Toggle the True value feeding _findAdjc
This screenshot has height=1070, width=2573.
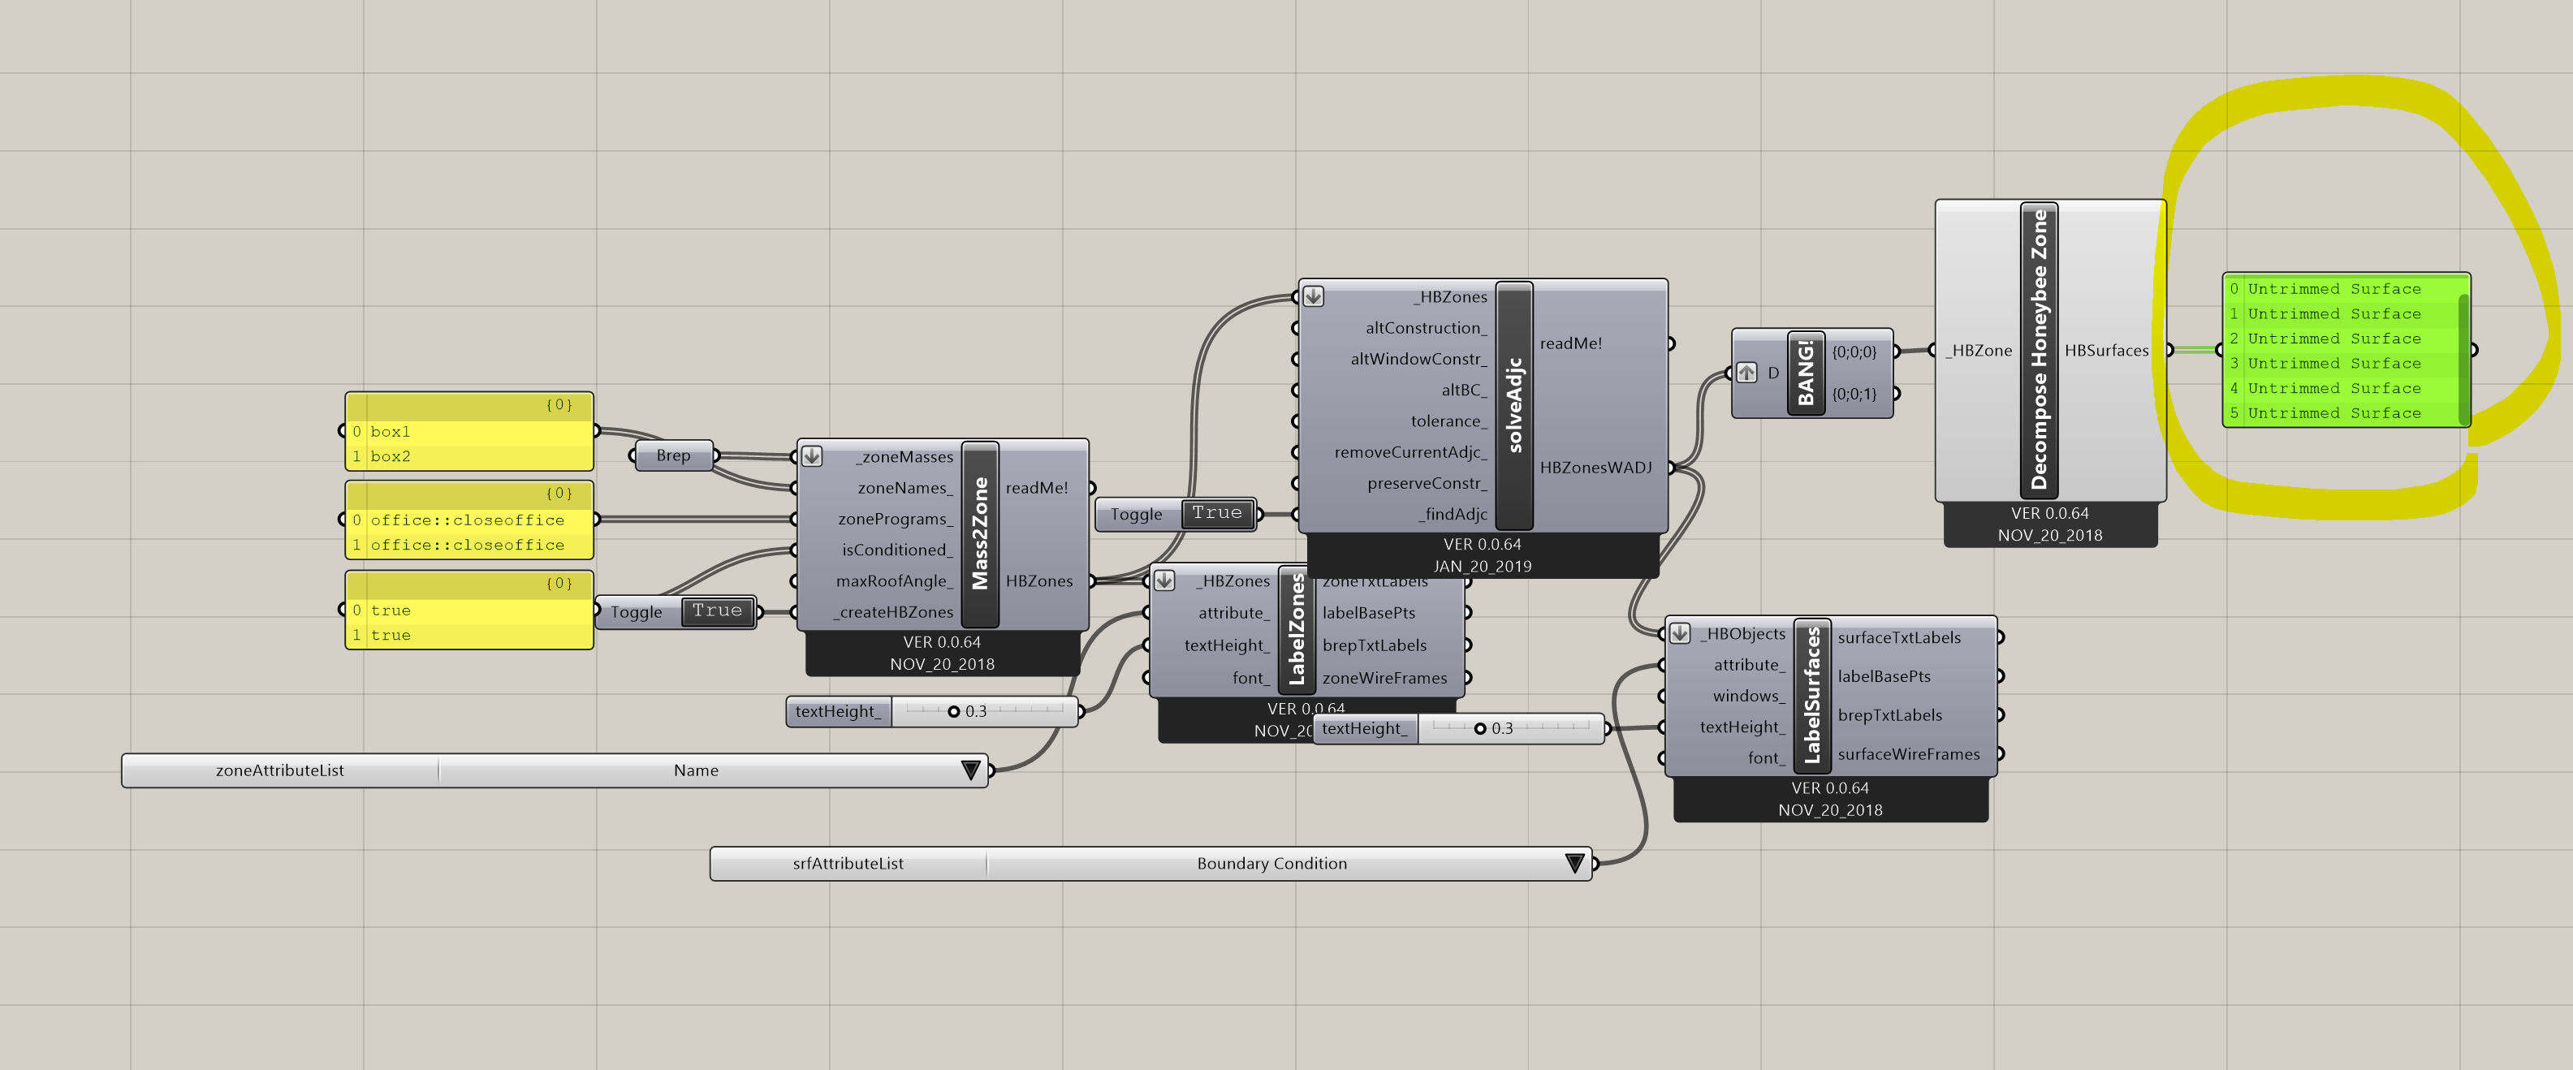(1216, 514)
